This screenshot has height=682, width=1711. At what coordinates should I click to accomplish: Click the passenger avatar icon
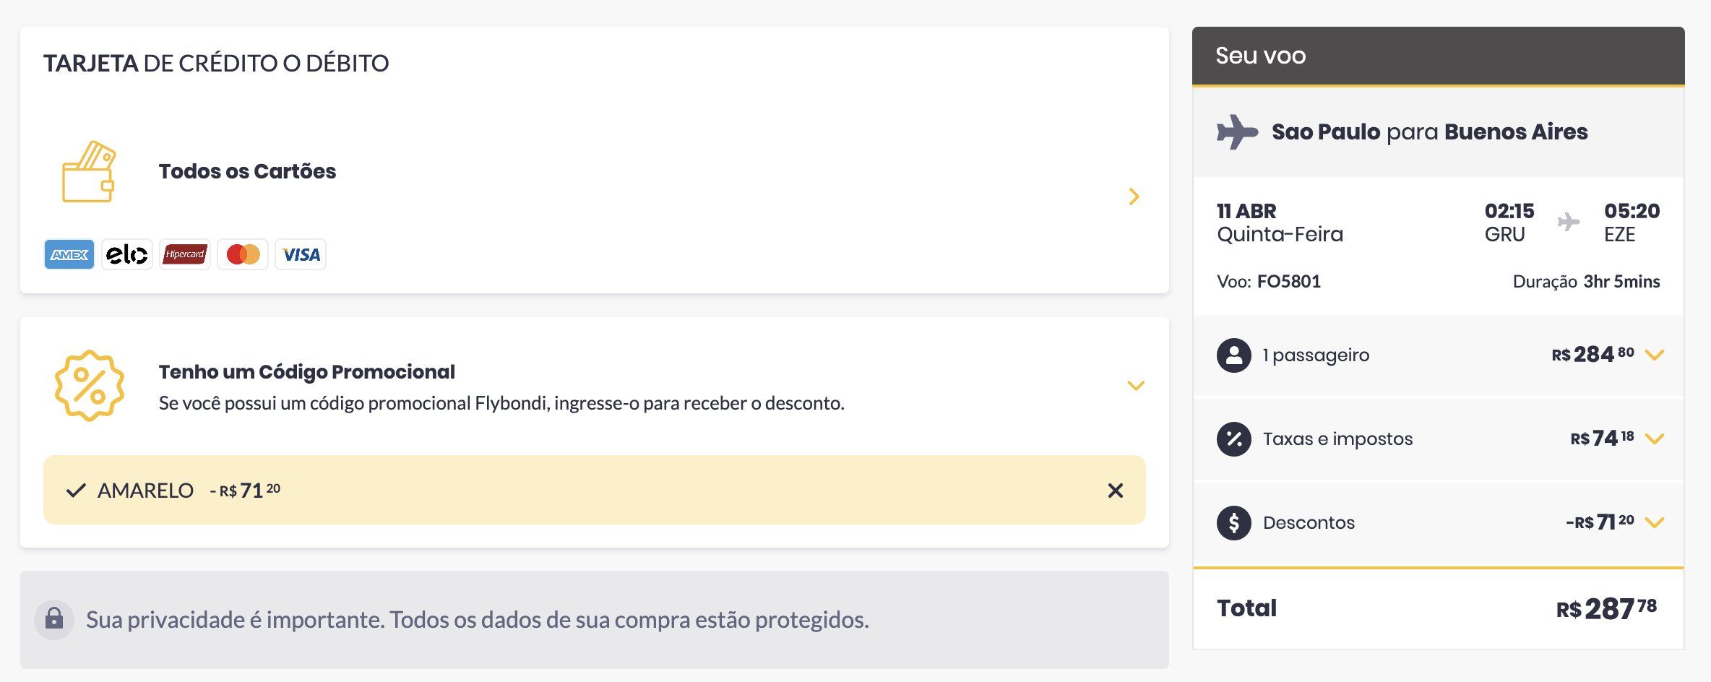(1234, 355)
